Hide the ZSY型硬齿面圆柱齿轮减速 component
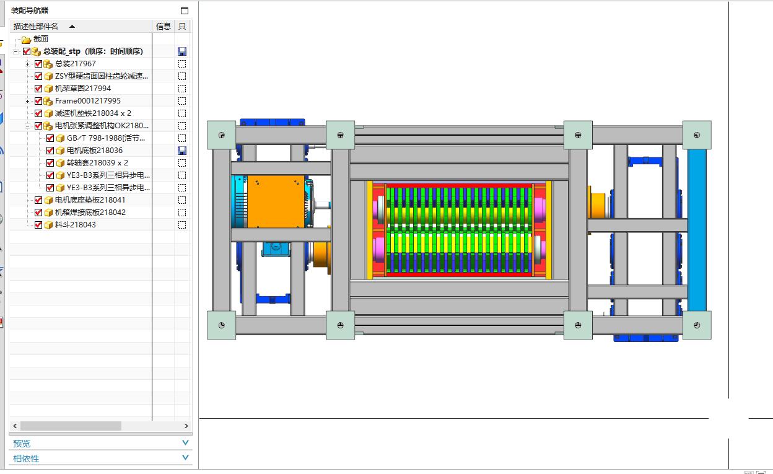Image resolution: width=773 pixels, height=474 pixels. [x=38, y=76]
